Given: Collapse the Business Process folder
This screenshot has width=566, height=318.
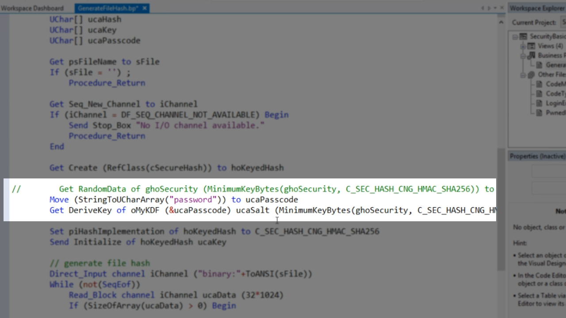Looking at the screenshot, I should [x=523, y=56].
